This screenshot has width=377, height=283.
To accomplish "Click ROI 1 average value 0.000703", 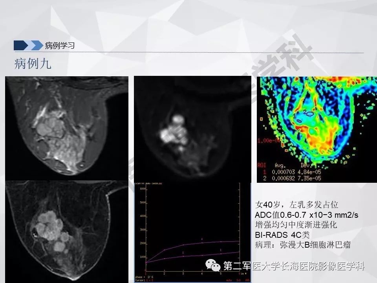I will pyautogui.click(x=283, y=172).
